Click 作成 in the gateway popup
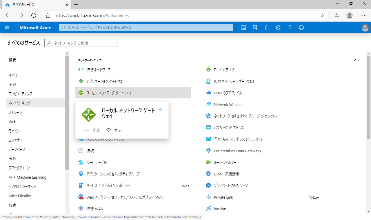 [92, 130]
